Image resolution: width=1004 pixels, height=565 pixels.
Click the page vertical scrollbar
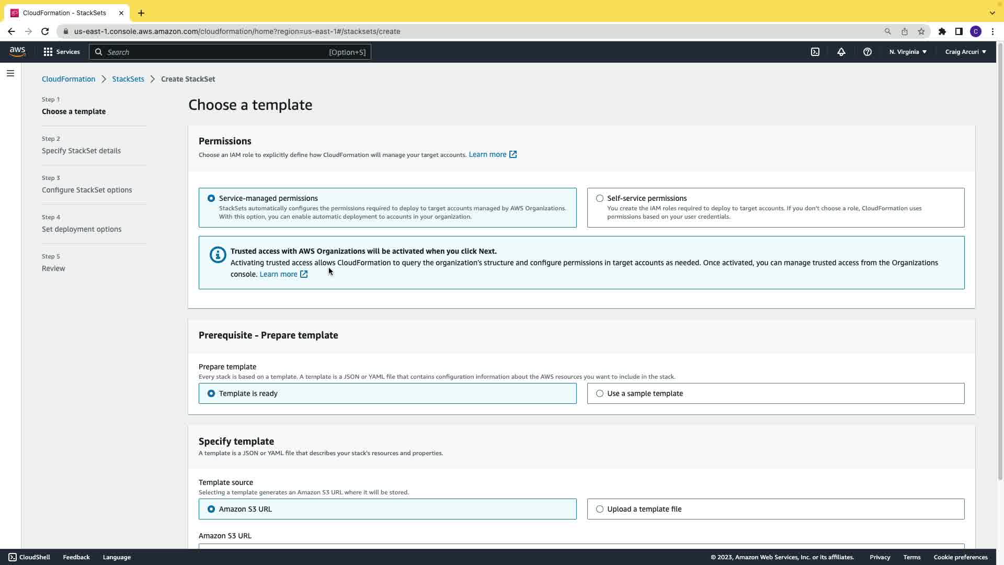point(1000,262)
